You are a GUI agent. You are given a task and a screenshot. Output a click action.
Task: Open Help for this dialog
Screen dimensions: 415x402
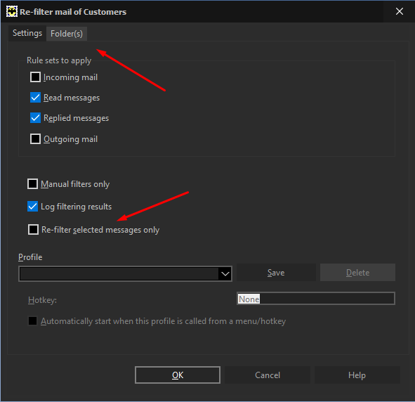(357, 375)
